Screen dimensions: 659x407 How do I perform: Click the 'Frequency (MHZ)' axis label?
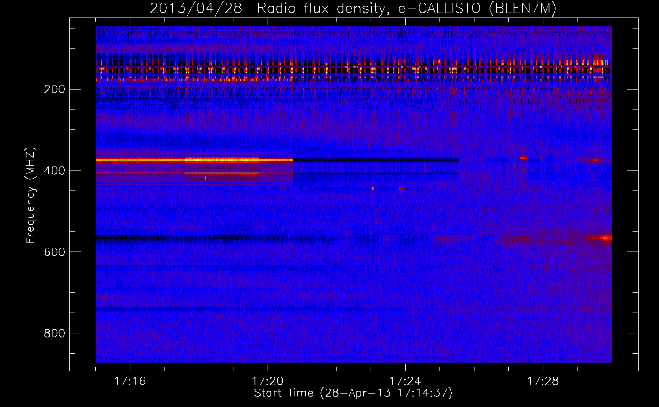click(x=31, y=195)
